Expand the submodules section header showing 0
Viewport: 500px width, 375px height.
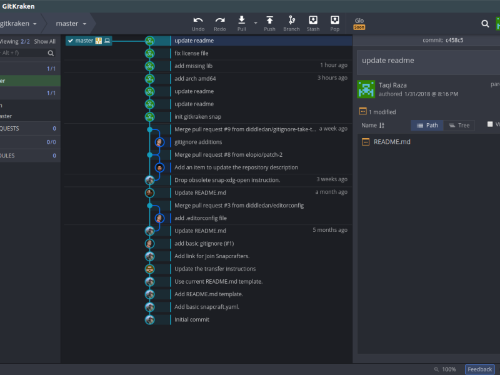pos(30,156)
